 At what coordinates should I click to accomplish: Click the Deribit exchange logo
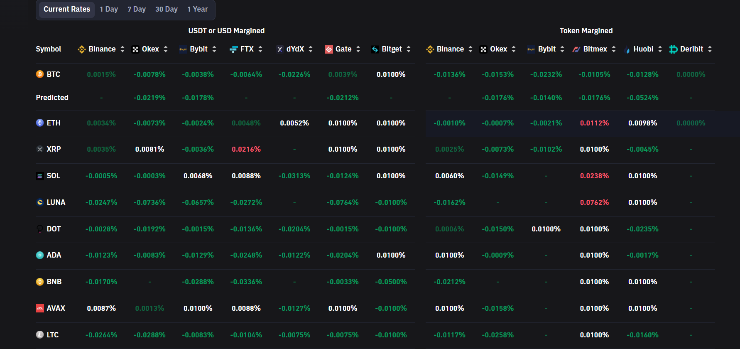tap(674, 49)
